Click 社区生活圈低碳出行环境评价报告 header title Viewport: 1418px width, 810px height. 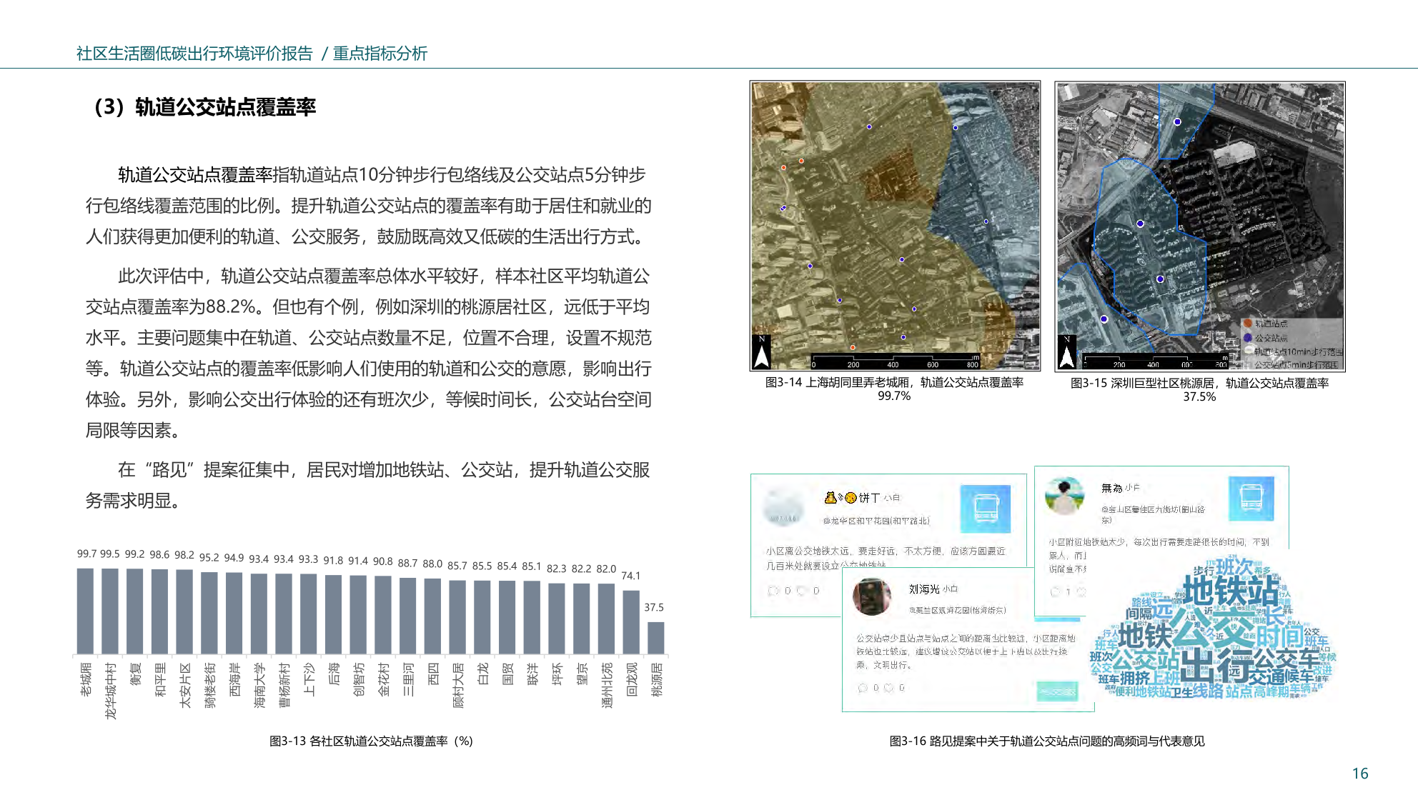tap(194, 54)
